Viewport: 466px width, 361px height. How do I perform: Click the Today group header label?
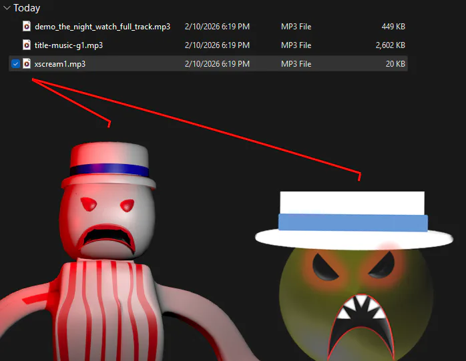[27, 8]
